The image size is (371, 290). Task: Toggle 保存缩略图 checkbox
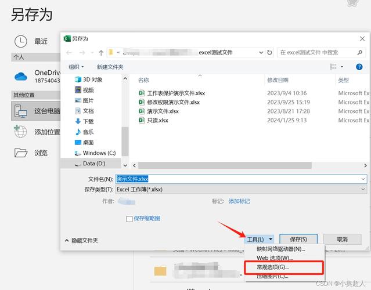pyautogui.click(x=129, y=219)
